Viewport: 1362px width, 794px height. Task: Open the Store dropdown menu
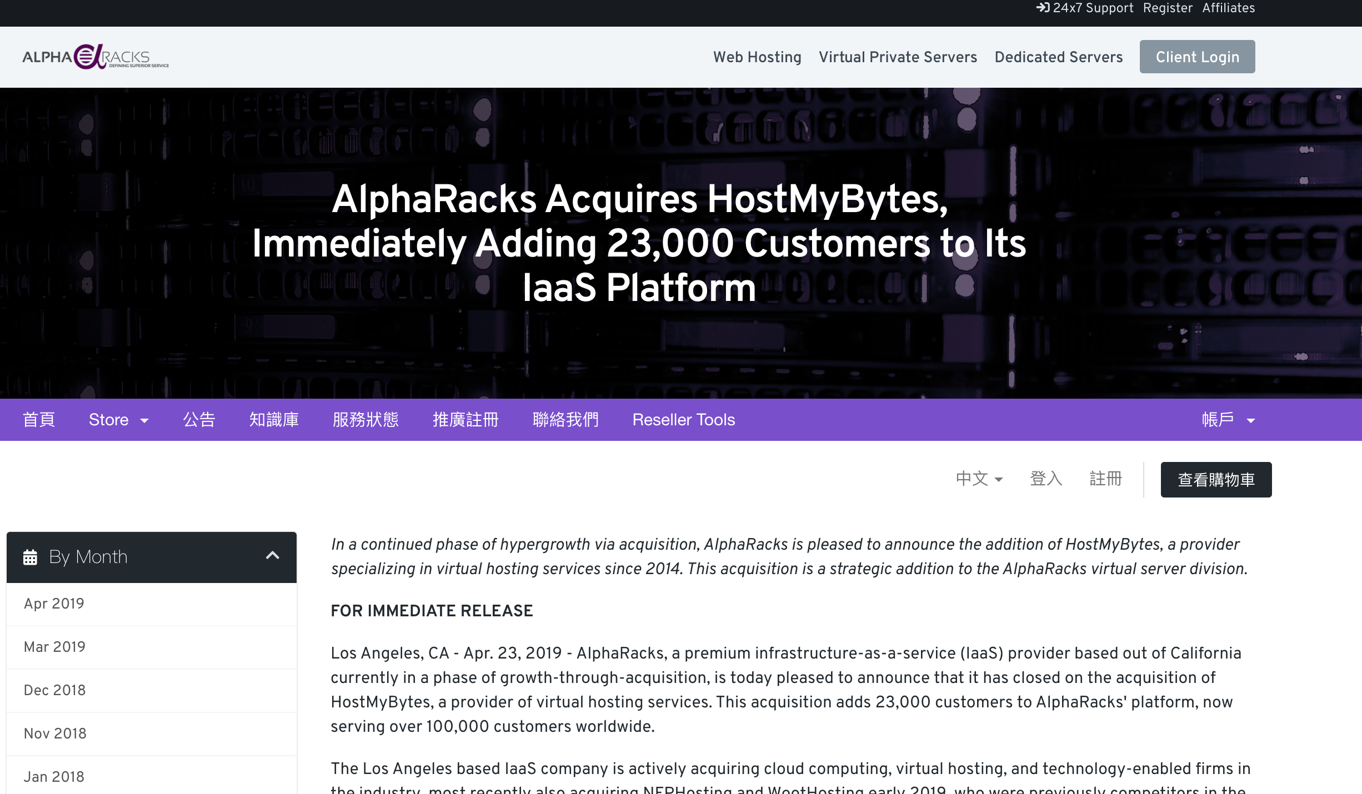click(x=118, y=420)
